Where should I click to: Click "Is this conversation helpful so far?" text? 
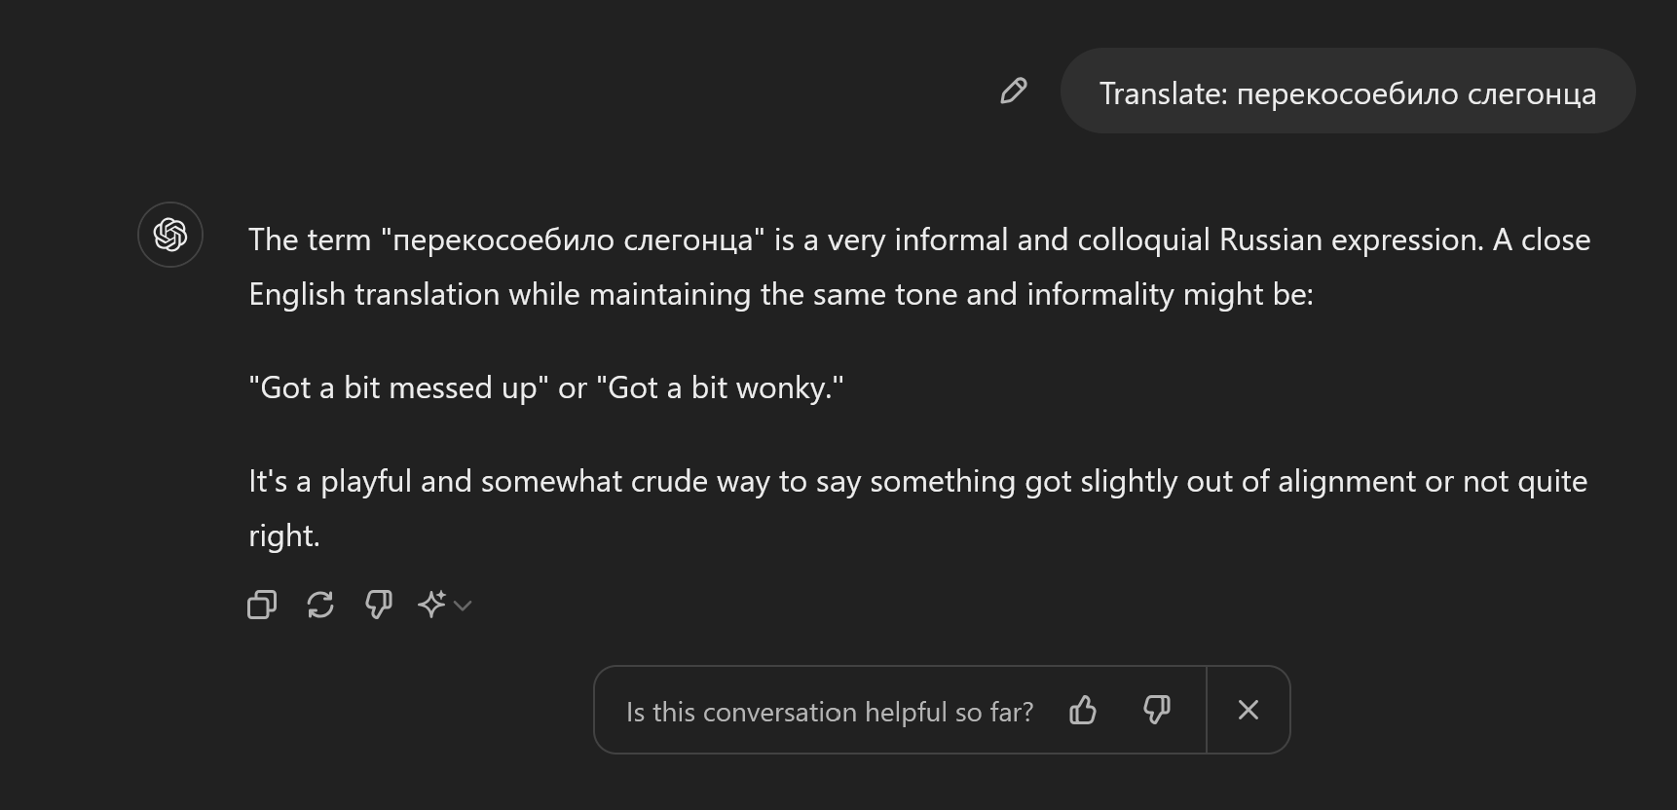830,712
